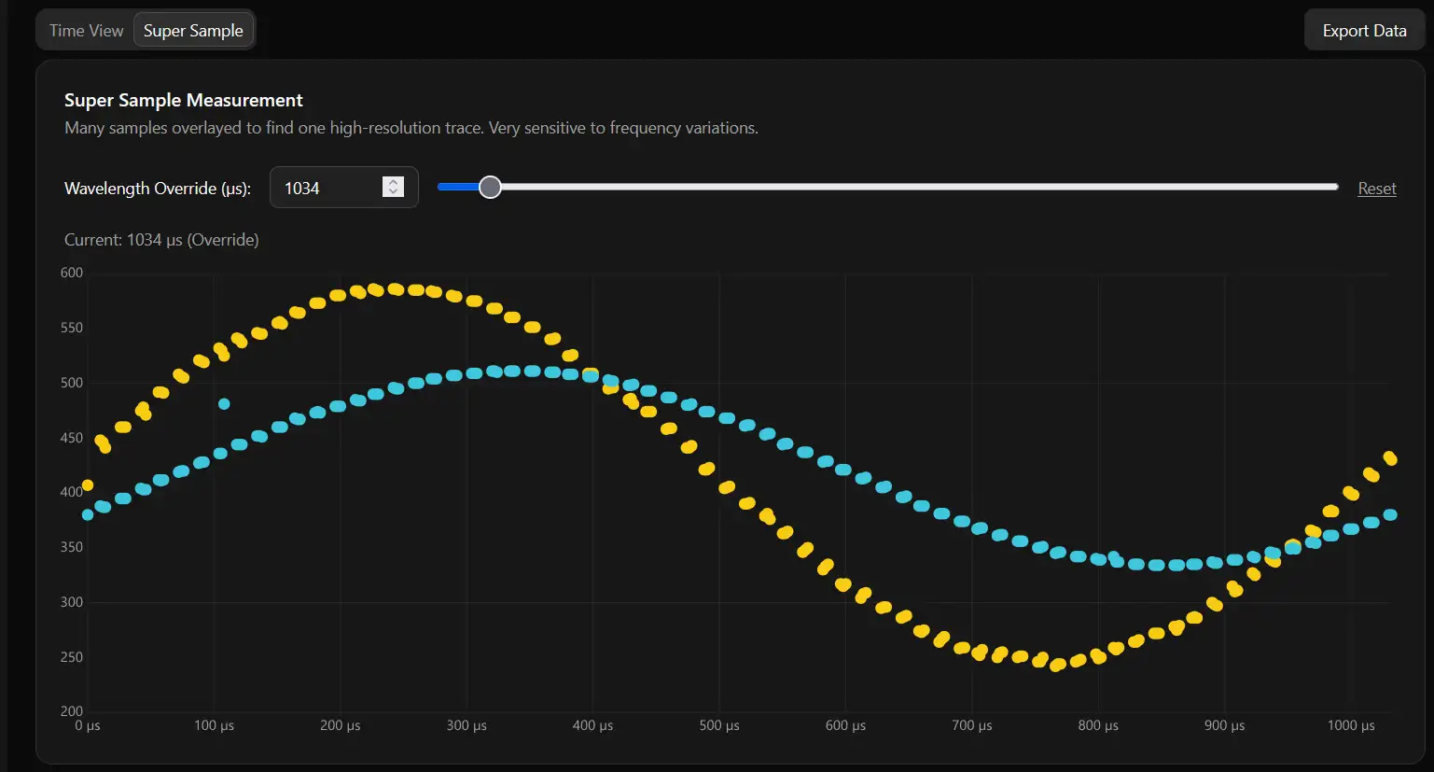This screenshot has height=772, width=1434.
Task: Click the last yellow point at chart's right edge
Action: click(x=1390, y=458)
